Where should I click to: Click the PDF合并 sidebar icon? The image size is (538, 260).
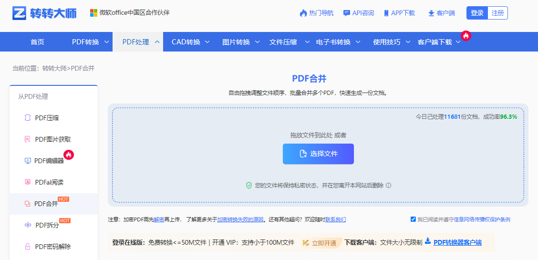tap(28, 204)
